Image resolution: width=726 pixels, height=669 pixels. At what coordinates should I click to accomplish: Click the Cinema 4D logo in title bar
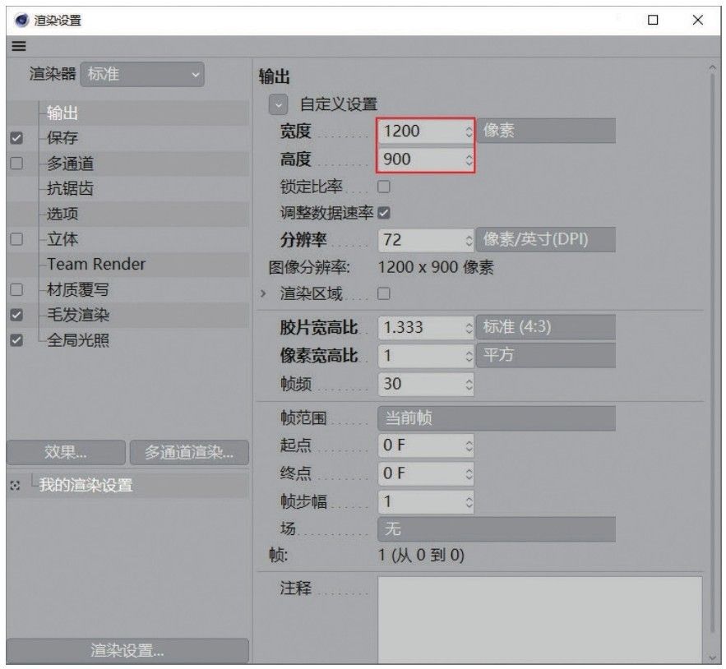coord(21,20)
